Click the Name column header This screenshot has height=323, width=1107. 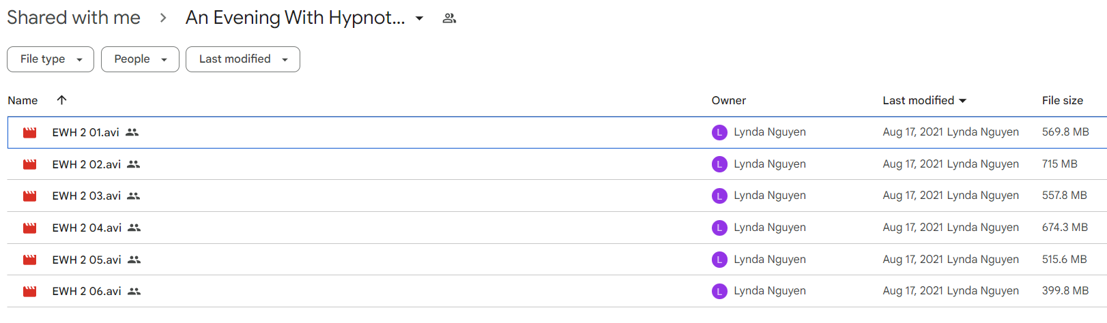(x=23, y=100)
